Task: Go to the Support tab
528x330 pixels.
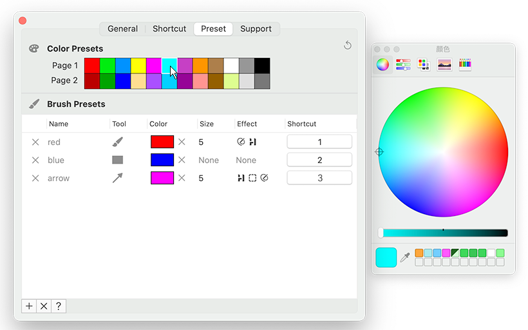Action: pyautogui.click(x=256, y=29)
